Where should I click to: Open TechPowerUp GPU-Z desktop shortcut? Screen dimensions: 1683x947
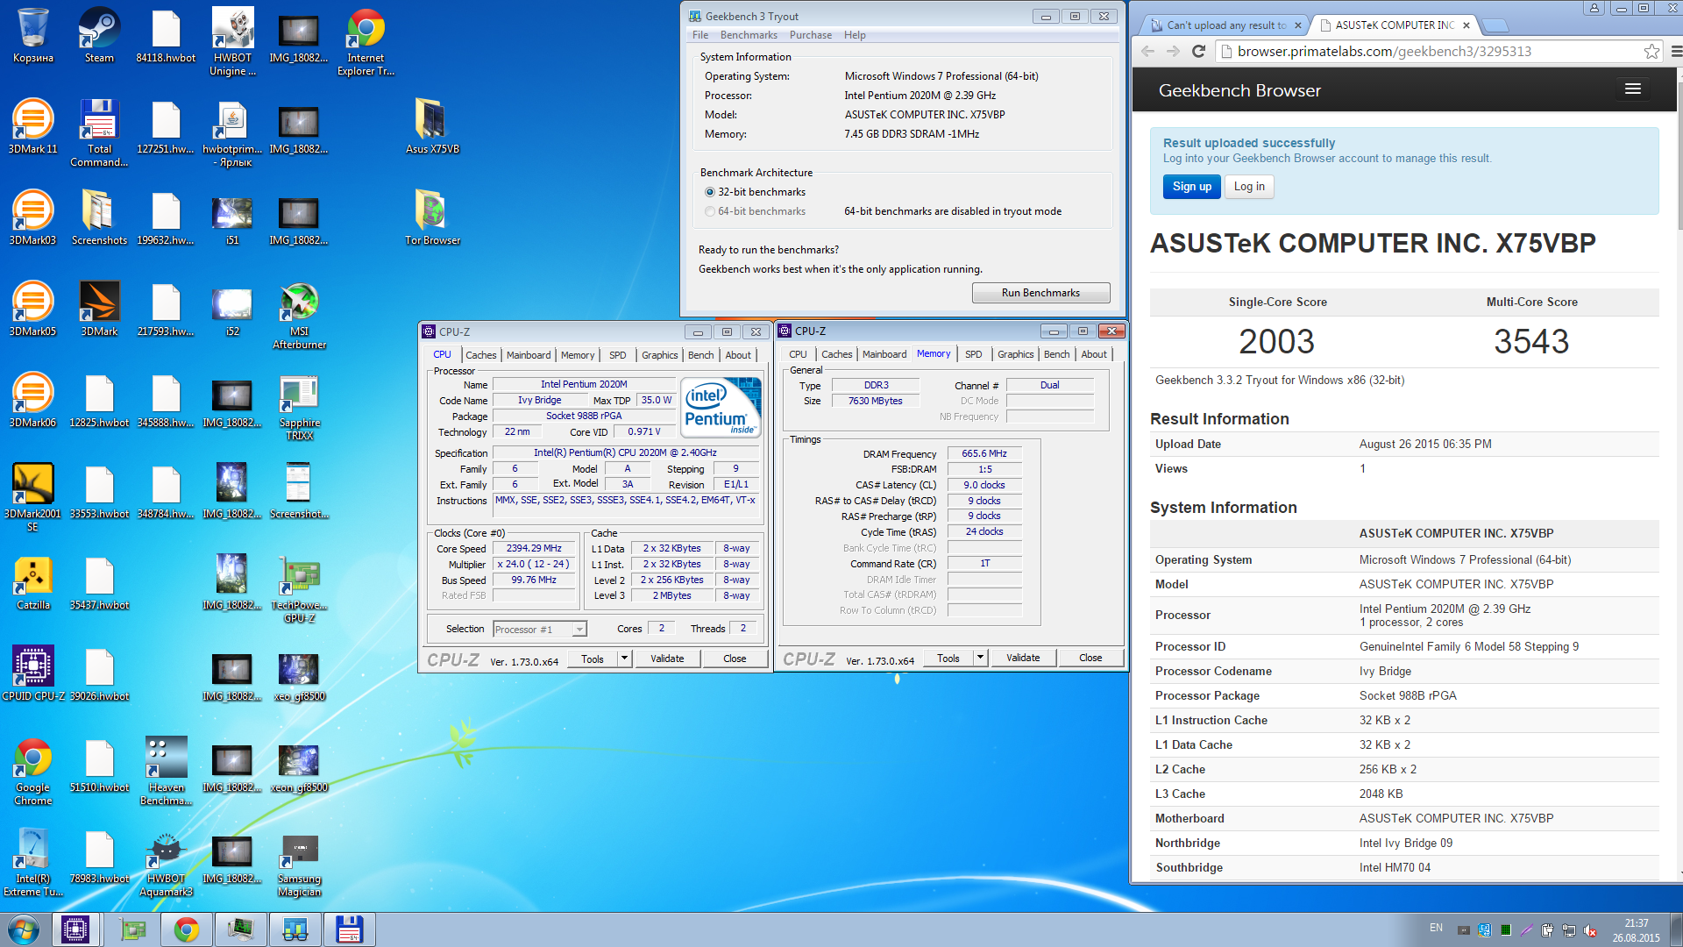(x=299, y=588)
